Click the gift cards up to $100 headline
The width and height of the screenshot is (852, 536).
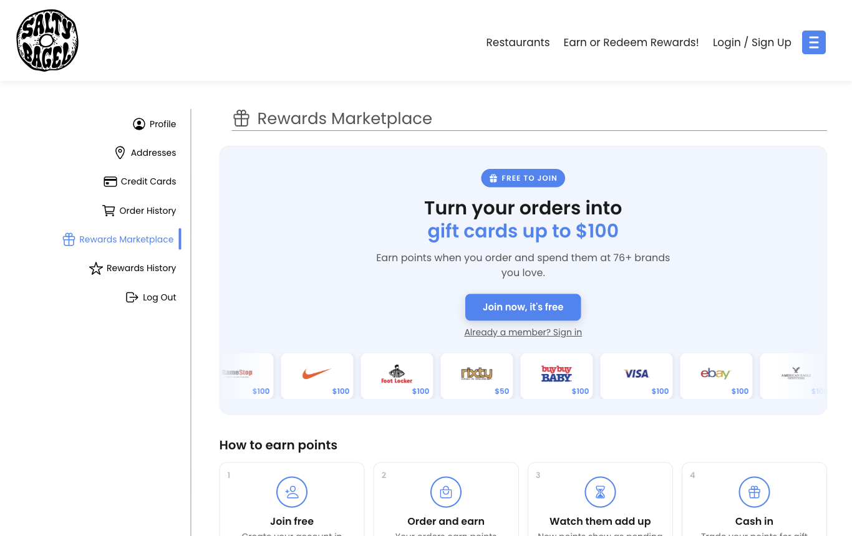point(523,231)
